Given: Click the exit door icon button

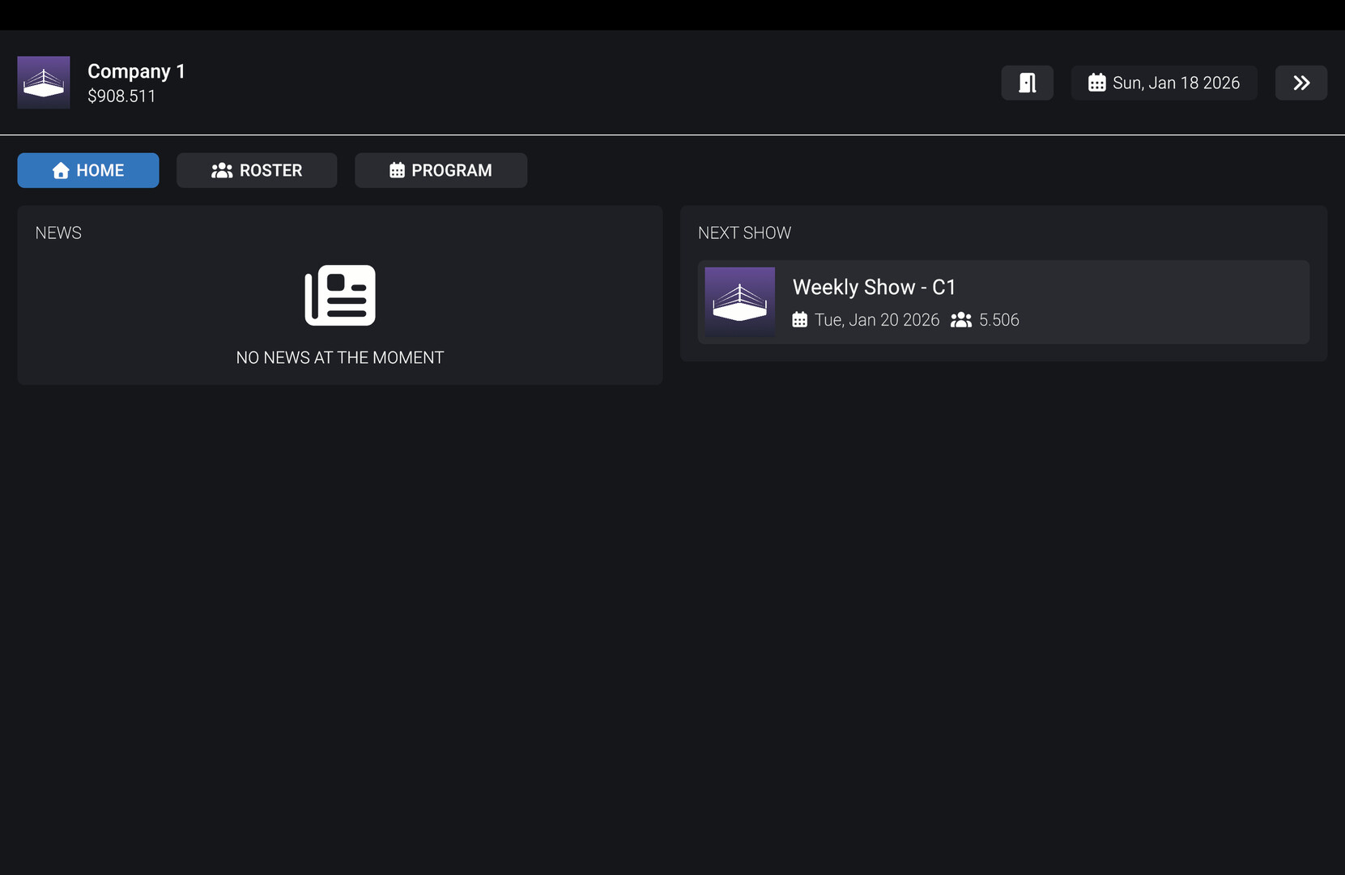Looking at the screenshot, I should (1027, 83).
